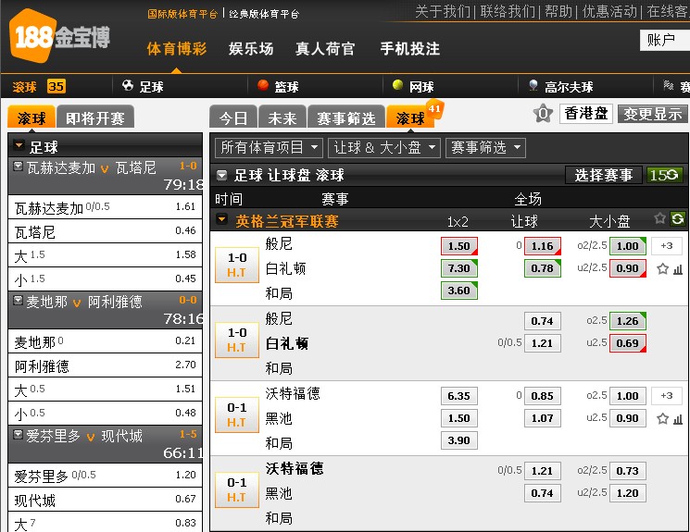Select the 体育博彩 main menu item
Viewport: 690px width, 532px height.
(x=177, y=48)
